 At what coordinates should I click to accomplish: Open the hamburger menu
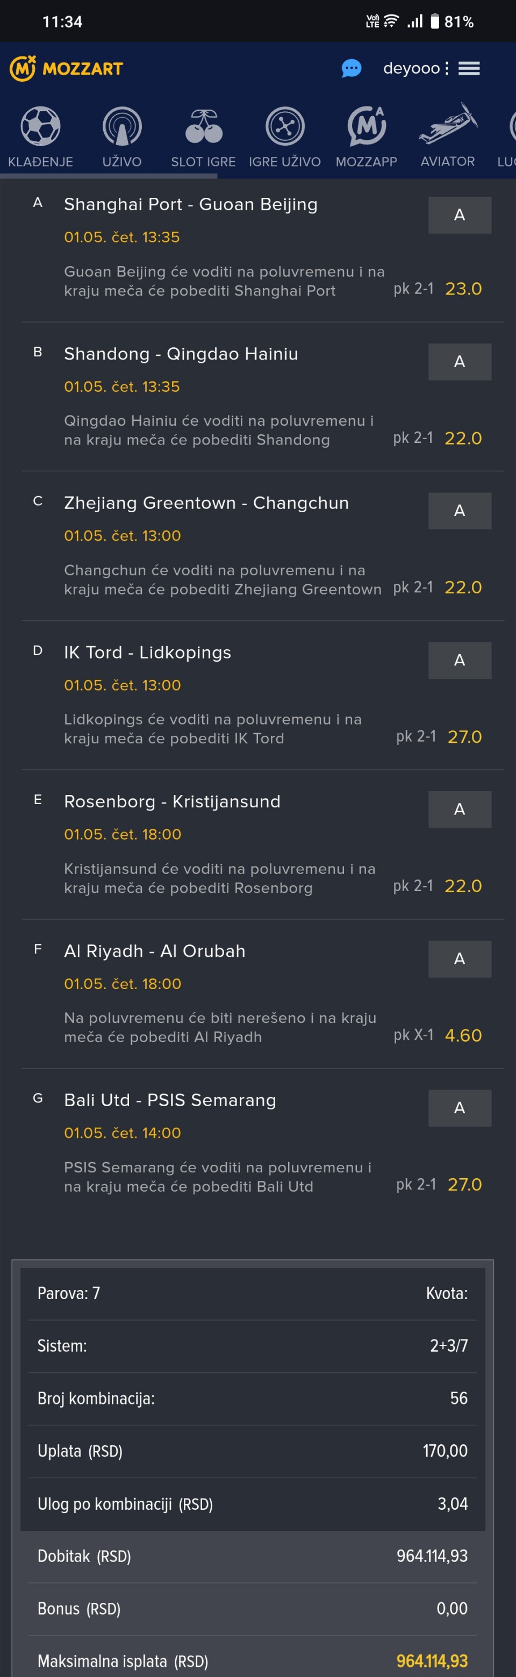click(469, 68)
